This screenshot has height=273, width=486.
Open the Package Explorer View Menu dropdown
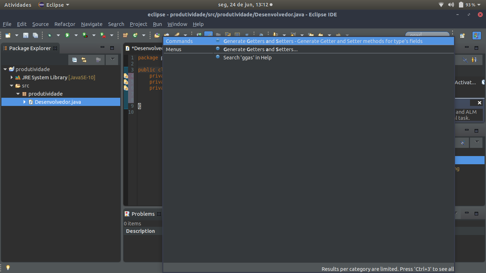[112, 59]
